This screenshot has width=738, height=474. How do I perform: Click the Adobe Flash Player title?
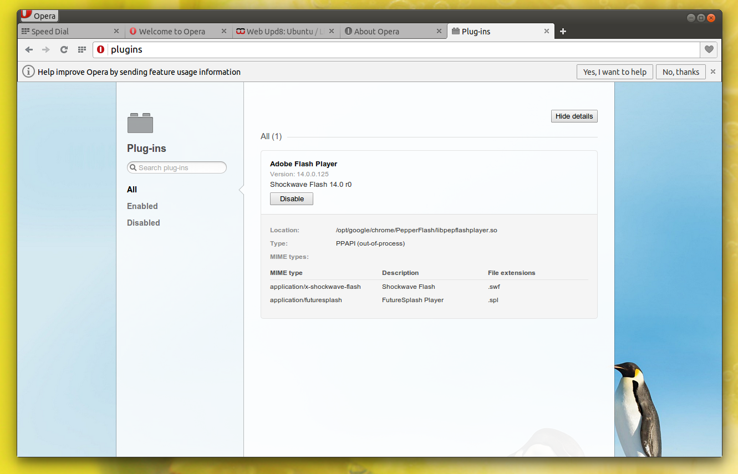tap(304, 164)
